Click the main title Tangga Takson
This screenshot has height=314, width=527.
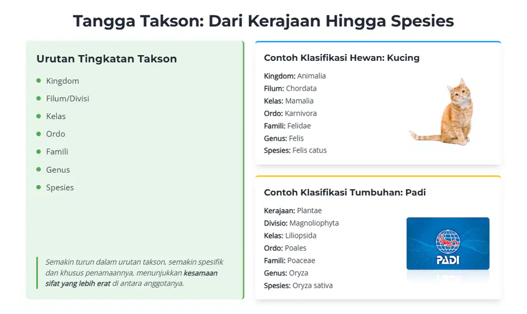(x=263, y=21)
